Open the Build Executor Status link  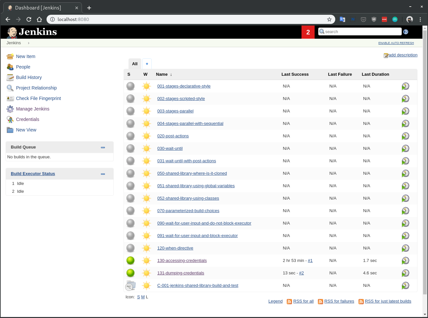coord(33,174)
